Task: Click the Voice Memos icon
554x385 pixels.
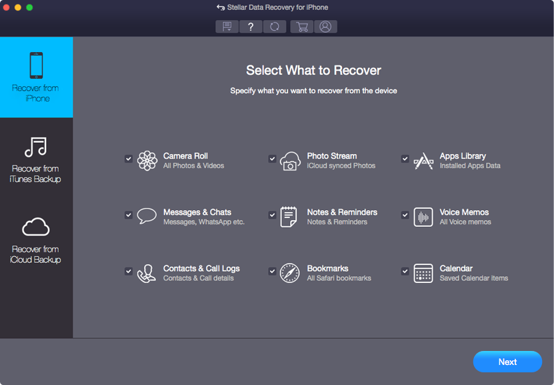Action: [423, 216]
